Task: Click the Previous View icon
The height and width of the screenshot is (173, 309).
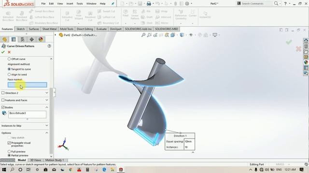Action: point(155,35)
